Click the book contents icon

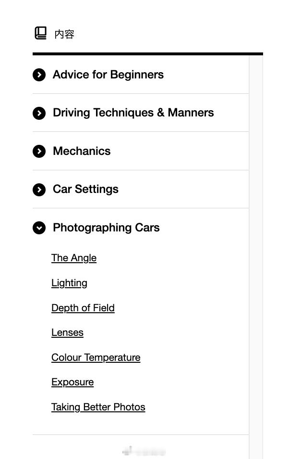coord(41,33)
